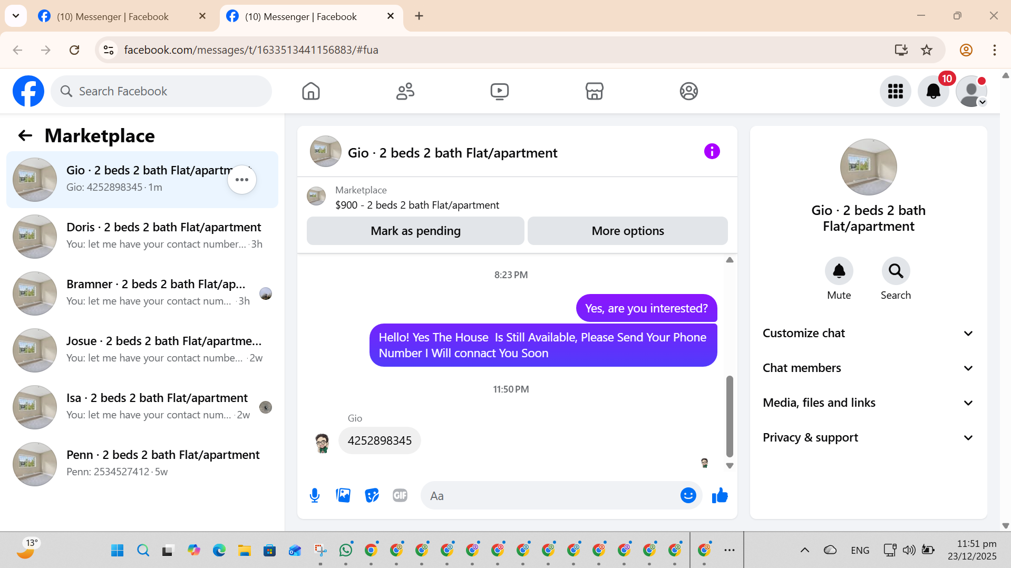Click the chat scrollbar thumb
Image resolution: width=1011 pixels, height=568 pixels.
pos(730,416)
